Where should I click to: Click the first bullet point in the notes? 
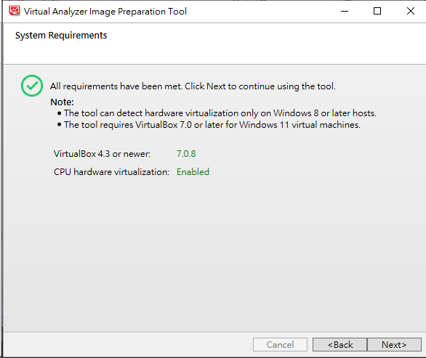[59, 113]
